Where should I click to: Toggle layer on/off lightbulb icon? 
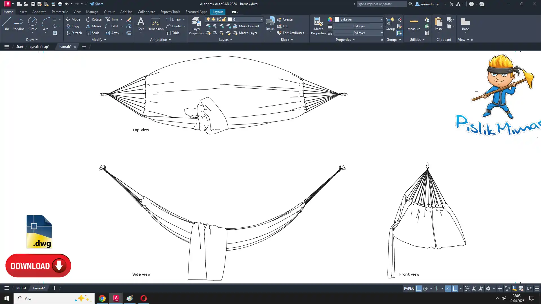coord(208,19)
